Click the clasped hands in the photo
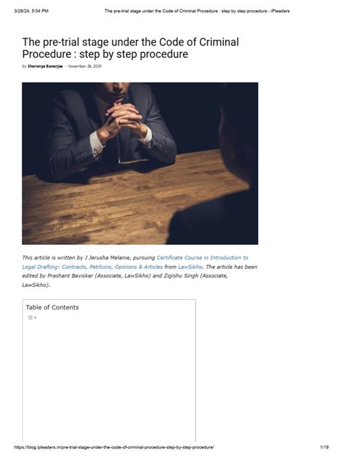The height and width of the screenshot is (458, 343). pyautogui.click(x=124, y=117)
